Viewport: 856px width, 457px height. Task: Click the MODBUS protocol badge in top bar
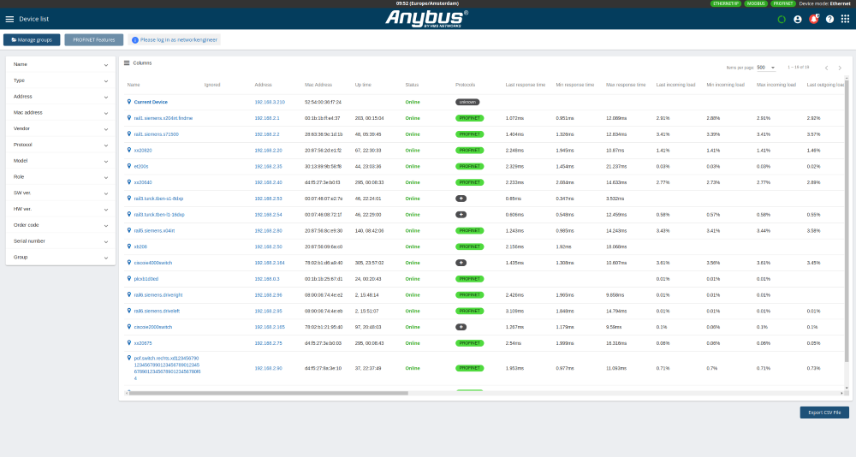point(756,3)
